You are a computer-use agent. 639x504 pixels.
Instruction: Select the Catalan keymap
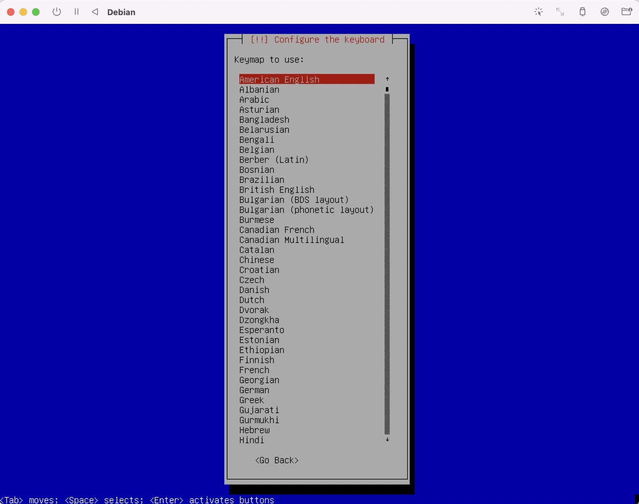point(257,250)
